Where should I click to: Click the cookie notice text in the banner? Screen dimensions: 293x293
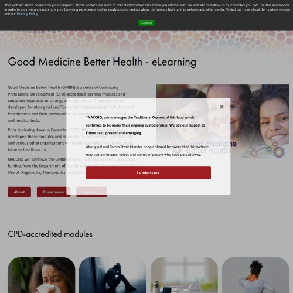147,9
